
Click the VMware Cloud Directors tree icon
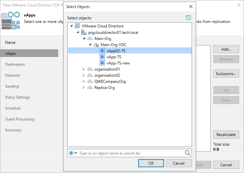click(x=77, y=26)
